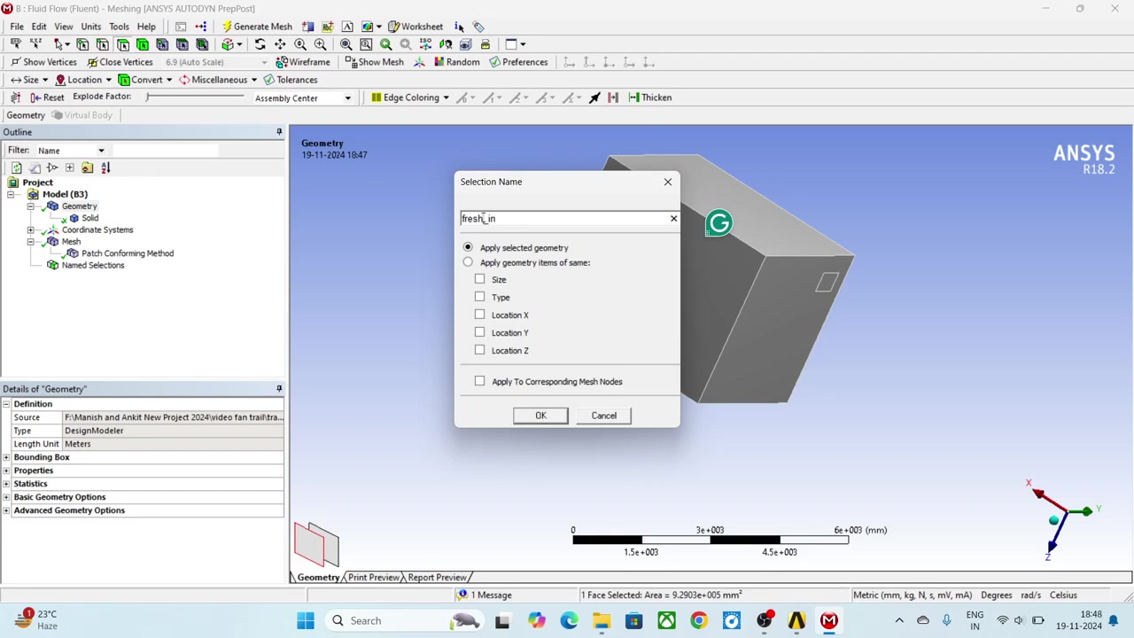This screenshot has height=638, width=1134.
Task: Select 'Apply selected geometry' radio button
Action: 468,247
